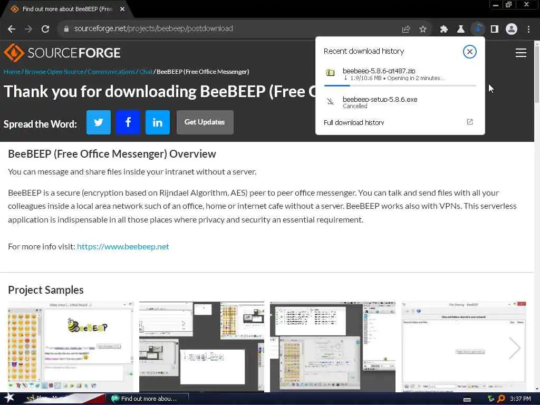
Task: Open the Chrome Labs flask icon
Action: (x=460, y=30)
